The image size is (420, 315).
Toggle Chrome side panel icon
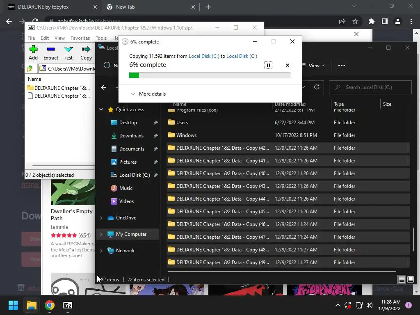click(385, 21)
